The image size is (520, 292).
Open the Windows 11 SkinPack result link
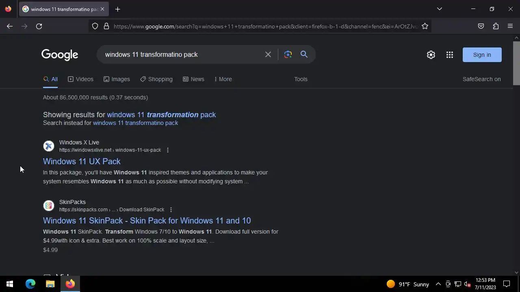[147, 221]
